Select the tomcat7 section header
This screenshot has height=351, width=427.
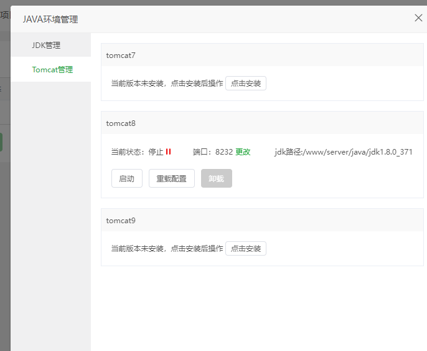[262, 55]
